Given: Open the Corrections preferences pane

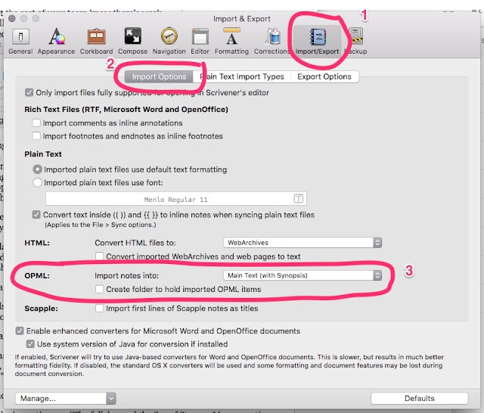Looking at the screenshot, I should 271,42.
